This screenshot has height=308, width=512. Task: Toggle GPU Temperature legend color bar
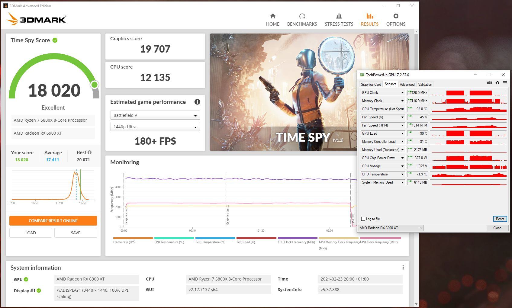tap(215, 238)
